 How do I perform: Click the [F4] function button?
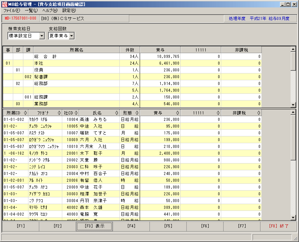(131, 226)
